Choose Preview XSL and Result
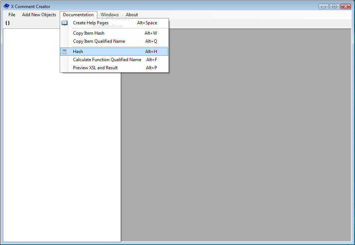 [114, 68]
